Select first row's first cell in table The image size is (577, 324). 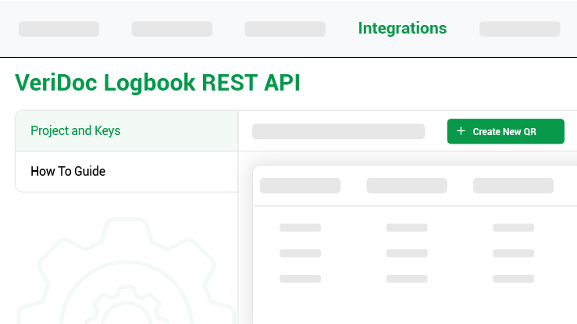pyautogui.click(x=300, y=228)
